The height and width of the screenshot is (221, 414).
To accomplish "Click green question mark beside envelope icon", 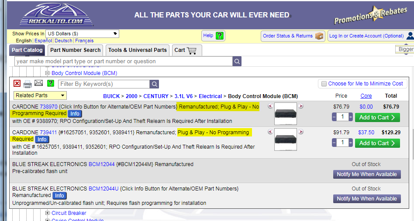I will tap(51, 84).
